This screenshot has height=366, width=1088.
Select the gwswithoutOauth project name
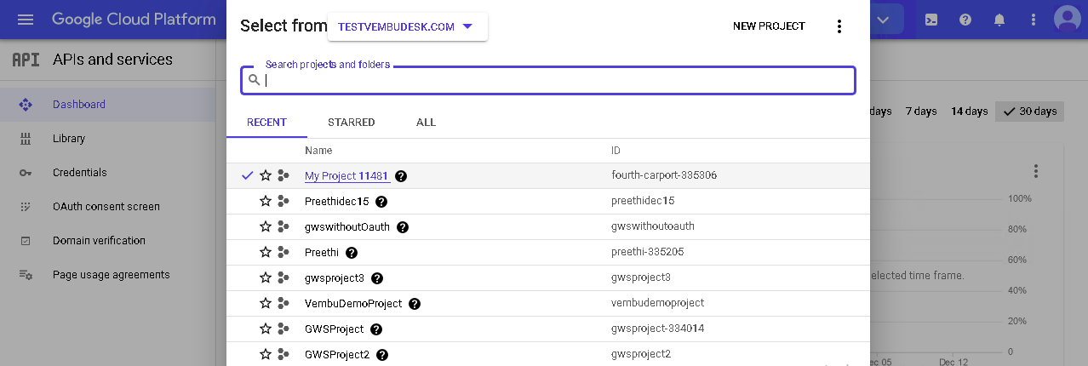click(x=347, y=227)
